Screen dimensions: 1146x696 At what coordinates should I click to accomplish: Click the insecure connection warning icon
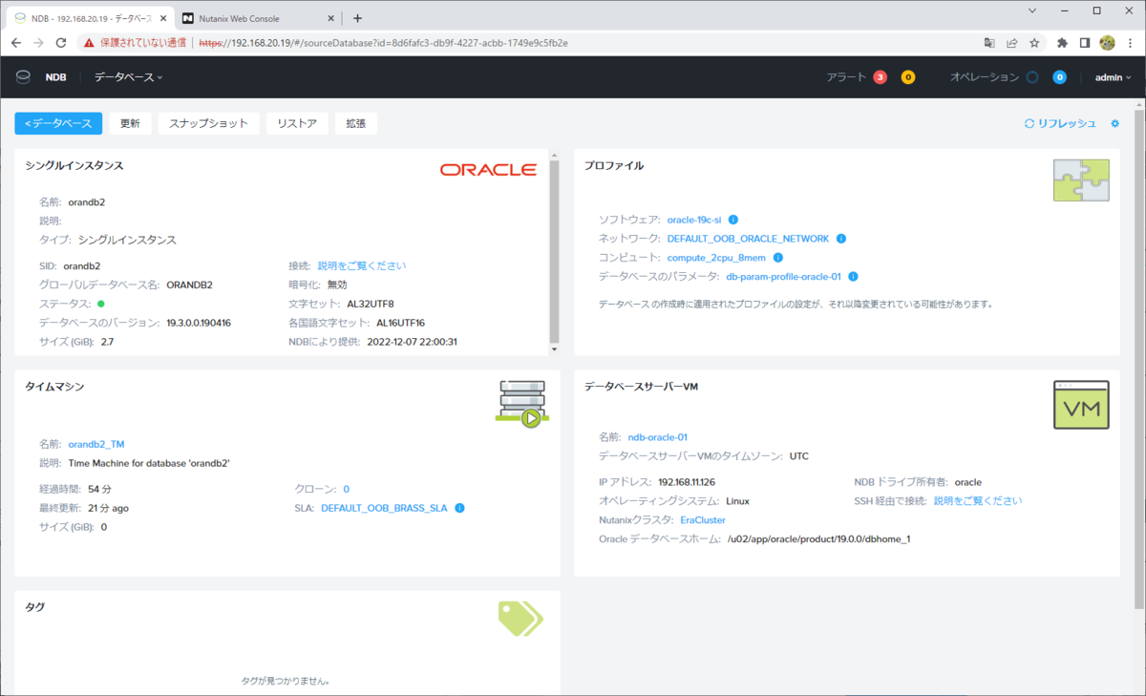[89, 43]
